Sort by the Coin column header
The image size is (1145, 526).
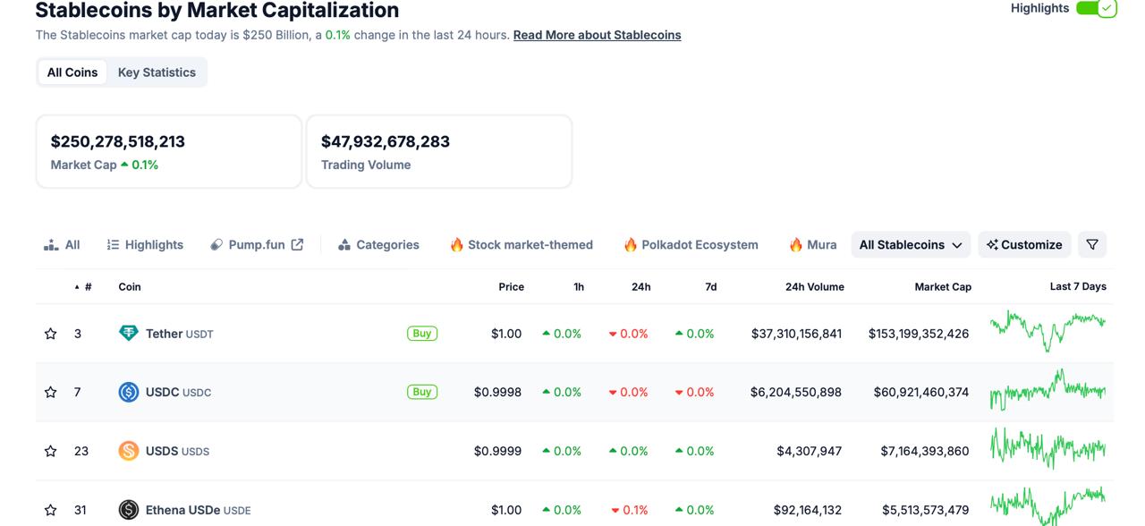130,287
